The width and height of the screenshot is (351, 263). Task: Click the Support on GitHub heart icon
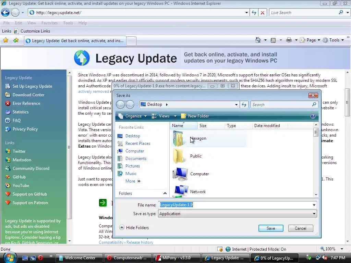click(8, 194)
